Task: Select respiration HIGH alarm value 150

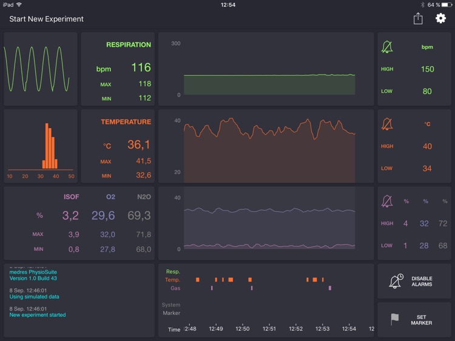Action: pos(428,69)
